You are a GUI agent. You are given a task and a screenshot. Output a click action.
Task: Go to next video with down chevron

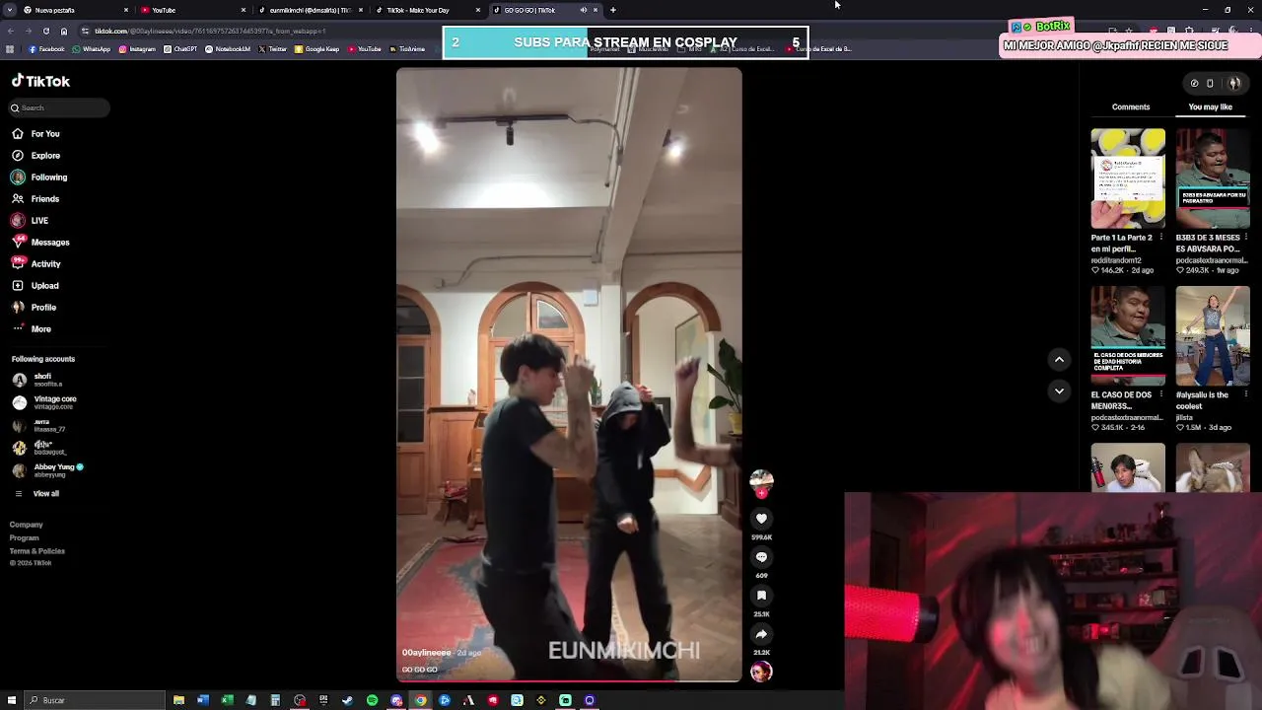click(1059, 391)
